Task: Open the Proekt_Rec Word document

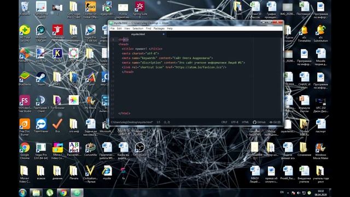Action: 288,173
